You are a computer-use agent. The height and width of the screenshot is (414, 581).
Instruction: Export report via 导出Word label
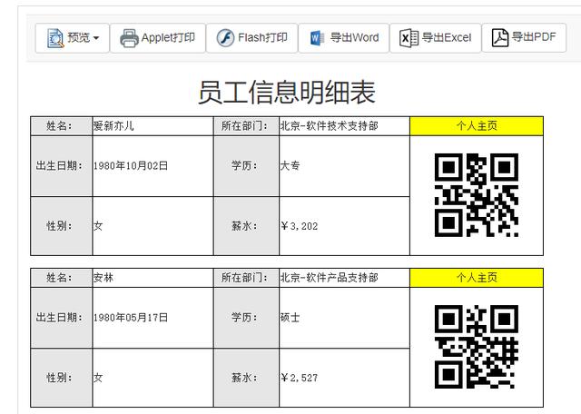[x=354, y=37]
